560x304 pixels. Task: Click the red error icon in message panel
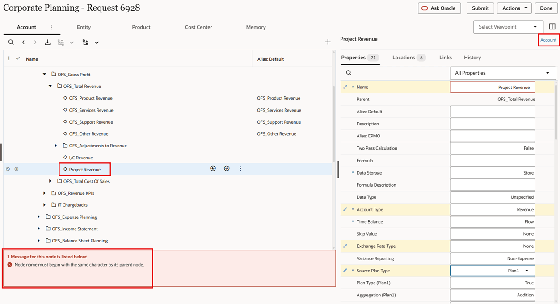10,265
